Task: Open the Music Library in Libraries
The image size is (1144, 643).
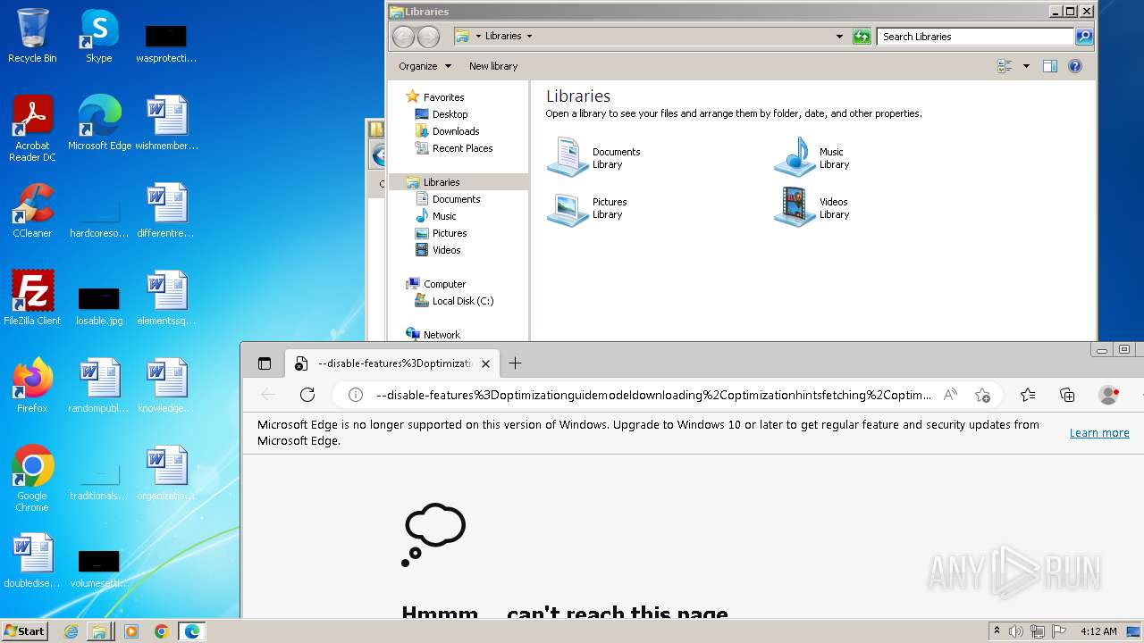Action: 813,157
